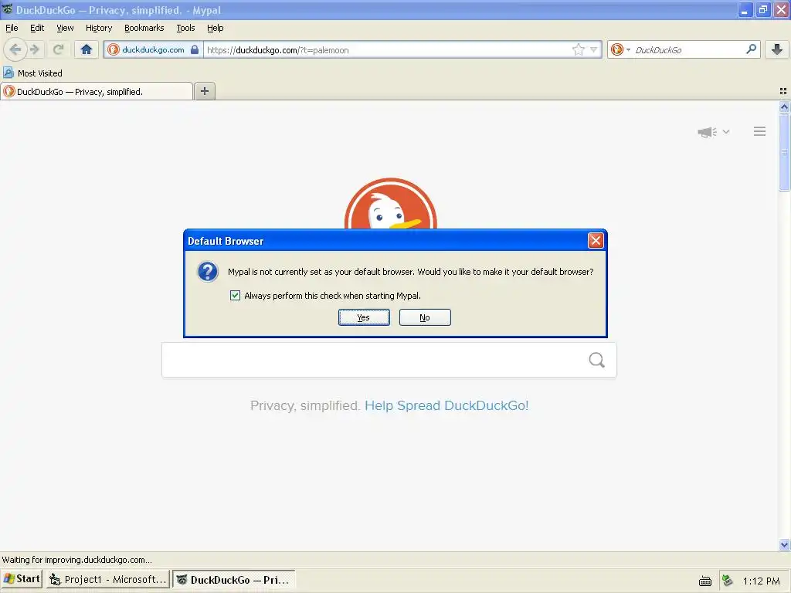
Task: Switch to Project1 - Microsoft taskbar item
Action: [107, 579]
